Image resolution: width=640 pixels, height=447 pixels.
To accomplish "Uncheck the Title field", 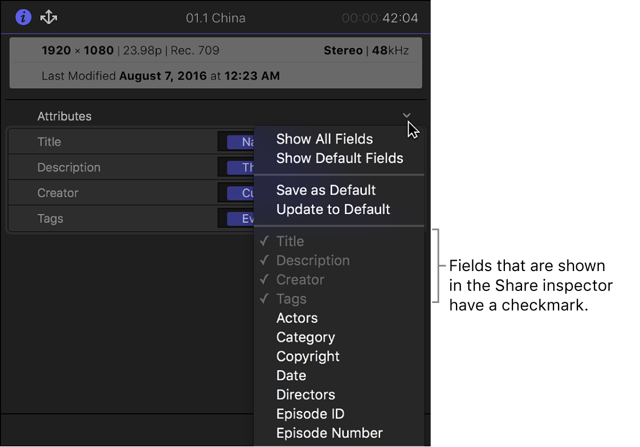I will click(x=291, y=241).
